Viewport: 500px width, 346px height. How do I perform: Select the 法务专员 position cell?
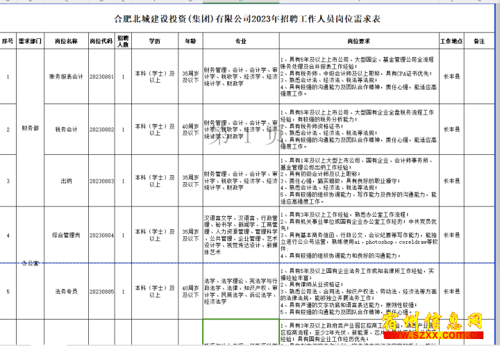67,292
